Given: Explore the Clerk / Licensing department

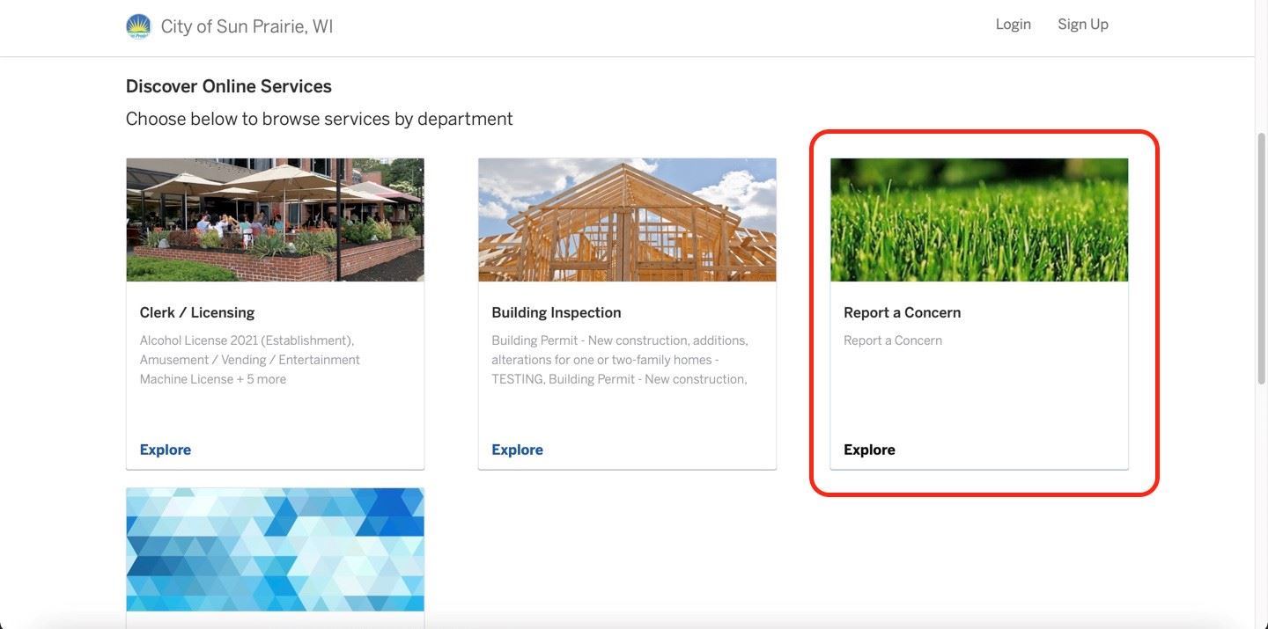Looking at the screenshot, I should tap(166, 450).
